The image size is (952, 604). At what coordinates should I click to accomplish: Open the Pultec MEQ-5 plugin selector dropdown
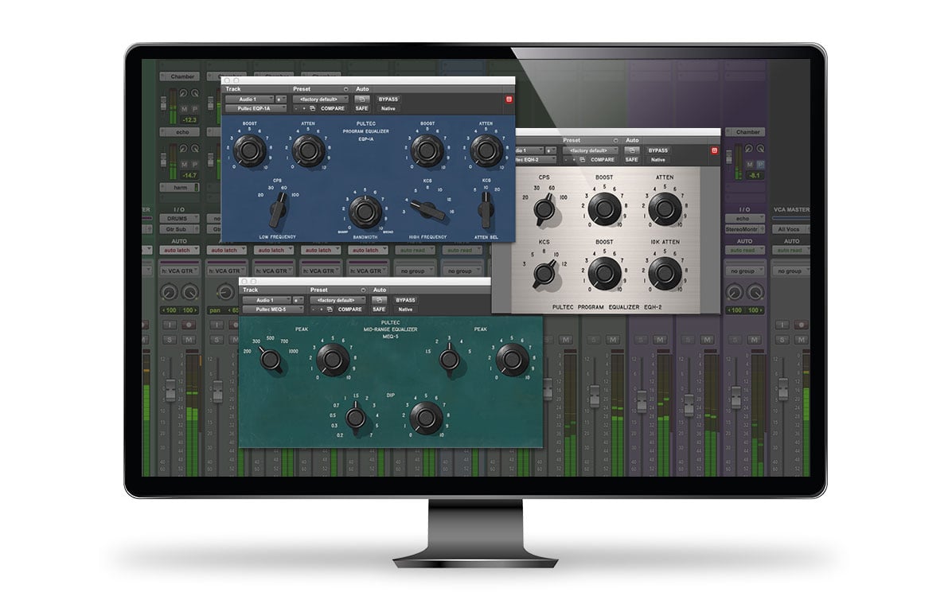point(272,310)
